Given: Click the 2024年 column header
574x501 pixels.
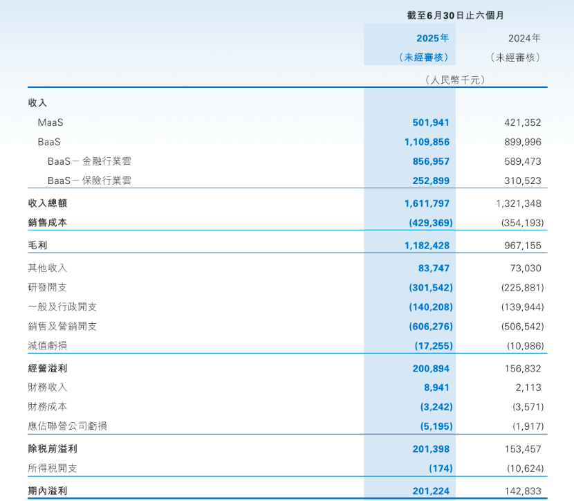Looking at the screenshot, I should 524,38.
